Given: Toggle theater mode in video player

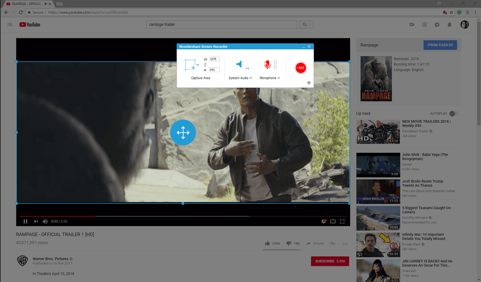Looking at the screenshot, I should 333,221.
